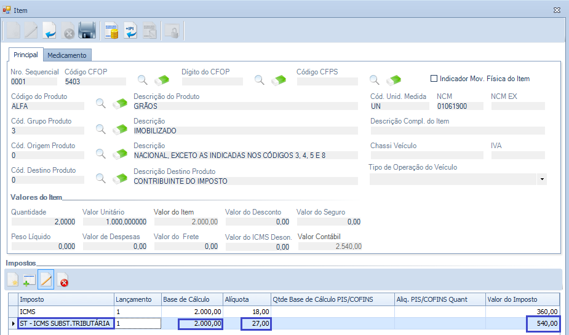Screen dimensions: 569x335
Task: Click the undo blue arrow document icon
Action: pos(50,31)
